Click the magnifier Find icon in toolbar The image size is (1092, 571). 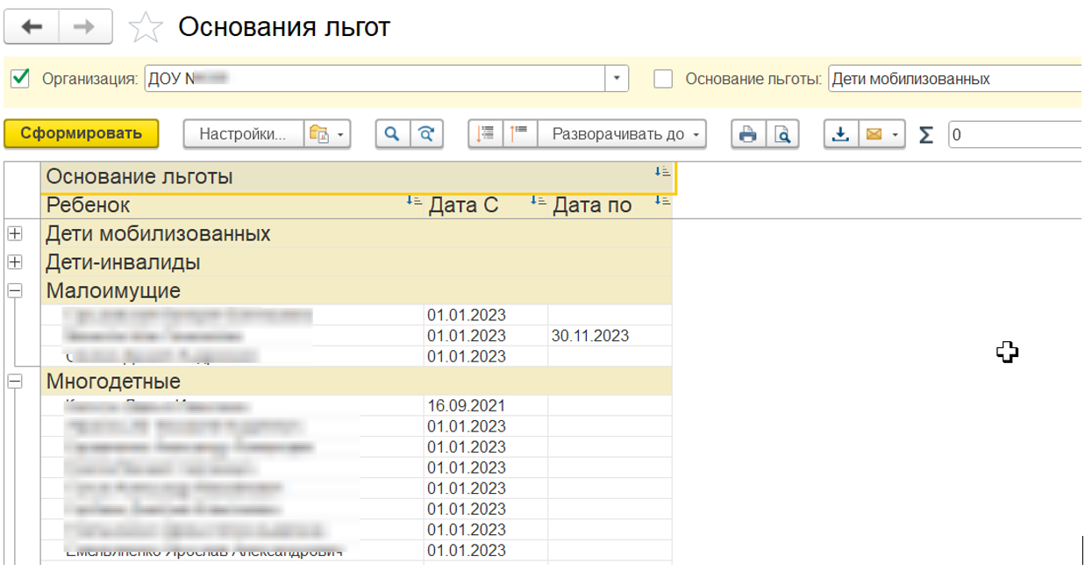(393, 134)
